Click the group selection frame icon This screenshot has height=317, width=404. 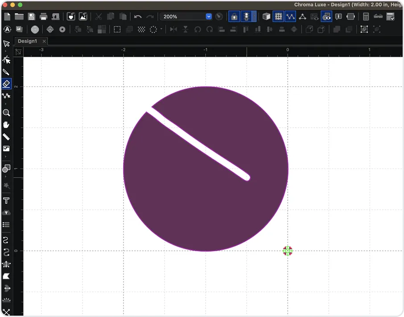point(364,29)
